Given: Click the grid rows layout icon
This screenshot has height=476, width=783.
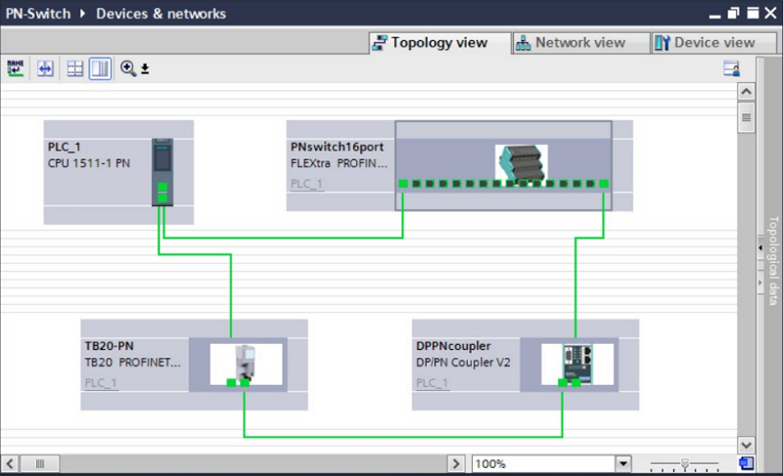Looking at the screenshot, I should point(75,68).
